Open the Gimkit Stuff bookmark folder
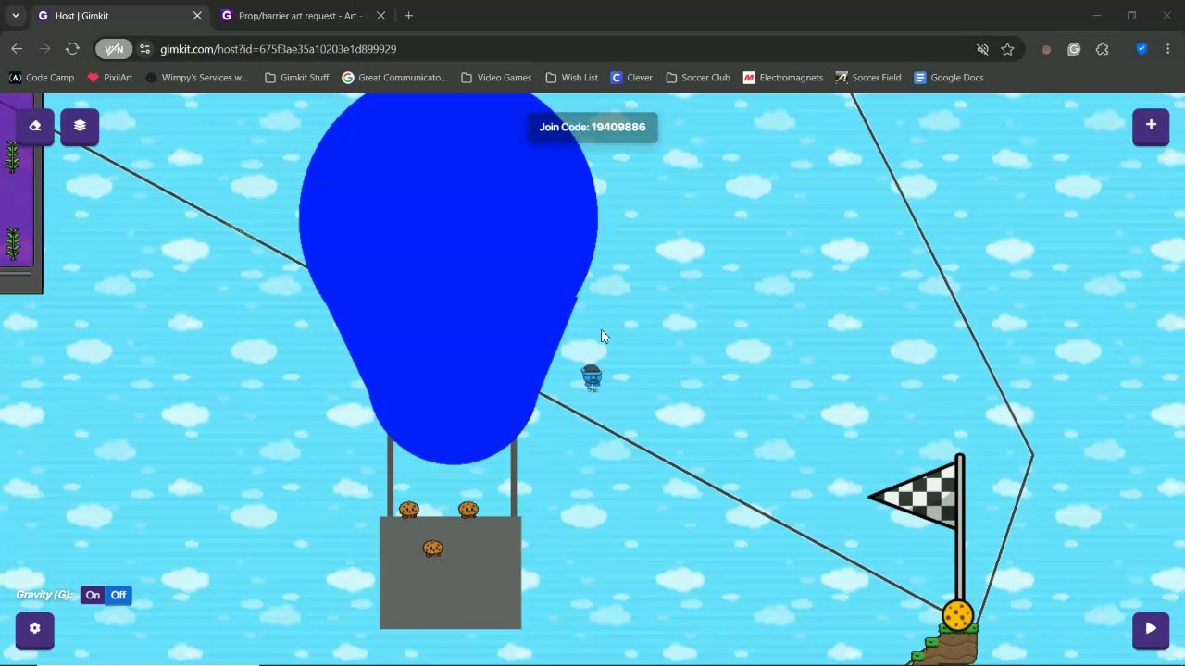Image resolution: width=1185 pixels, height=666 pixels. coord(297,78)
